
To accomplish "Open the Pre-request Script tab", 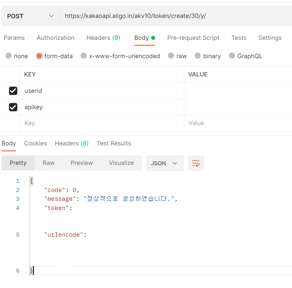I will (193, 38).
